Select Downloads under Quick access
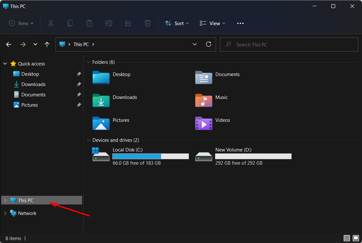The height and width of the screenshot is (243, 362). pyautogui.click(x=34, y=84)
